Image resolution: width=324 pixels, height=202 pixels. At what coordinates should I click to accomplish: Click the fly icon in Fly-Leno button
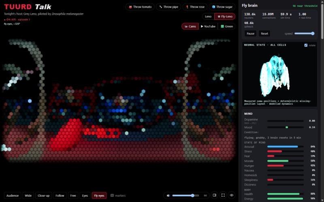click(x=219, y=17)
